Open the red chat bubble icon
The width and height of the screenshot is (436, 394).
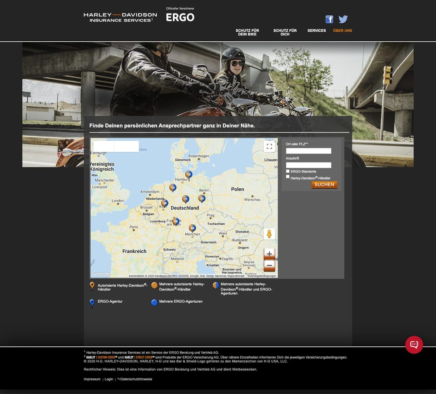click(x=414, y=345)
